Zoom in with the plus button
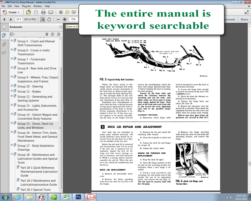 (x=65, y=19)
